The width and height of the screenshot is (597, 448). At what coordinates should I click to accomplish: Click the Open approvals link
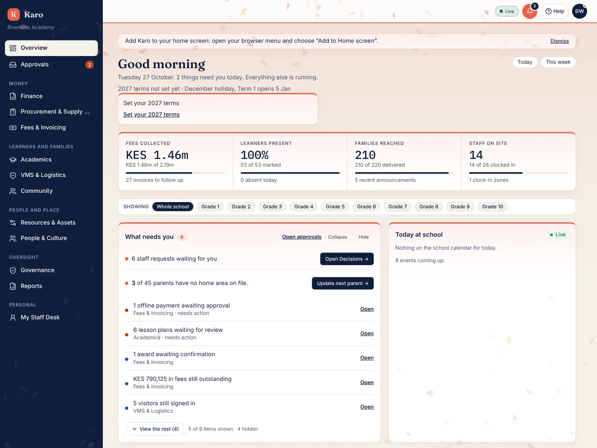click(302, 237)
